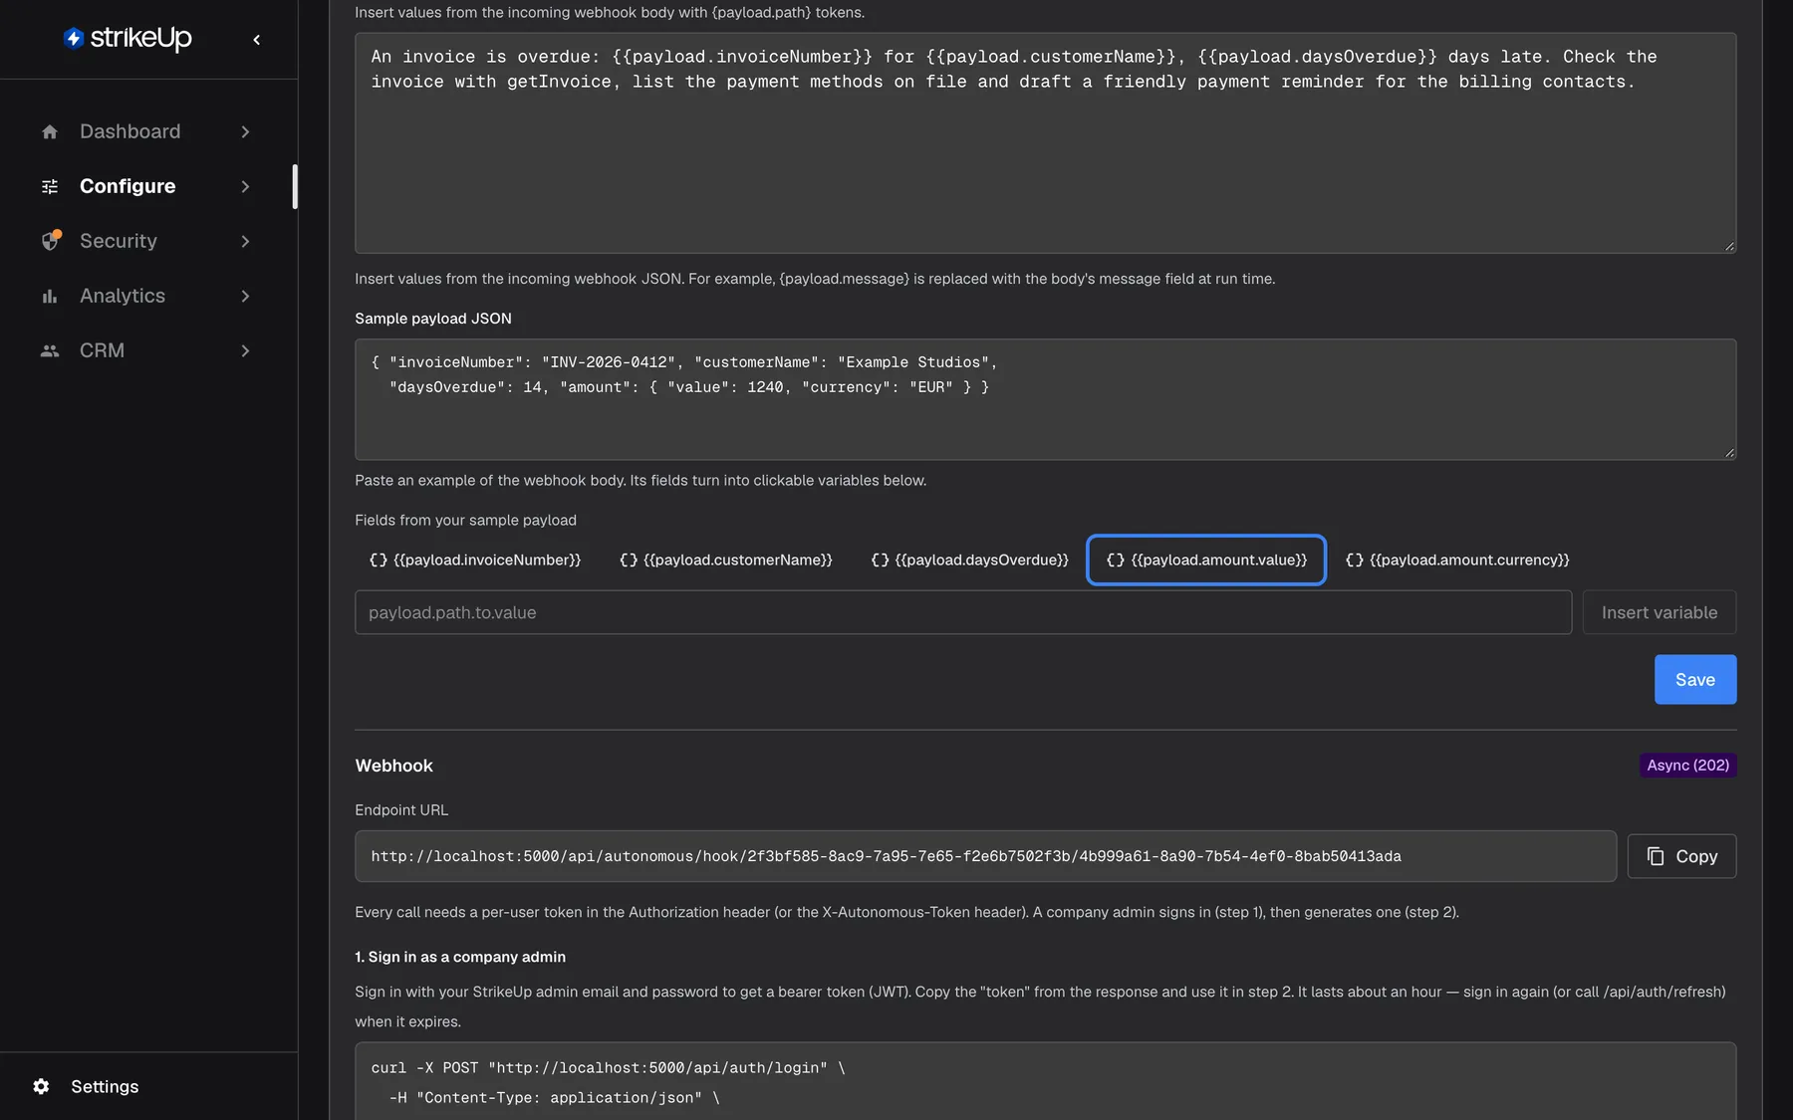Click the prompt textarea resize handle
This screenshot has width=1793, height=1120.
pyautogui.click(x=1729, y=246)
